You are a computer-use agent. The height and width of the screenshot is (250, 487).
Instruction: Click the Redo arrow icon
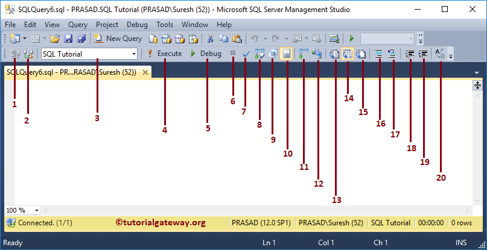pos(276,39)
